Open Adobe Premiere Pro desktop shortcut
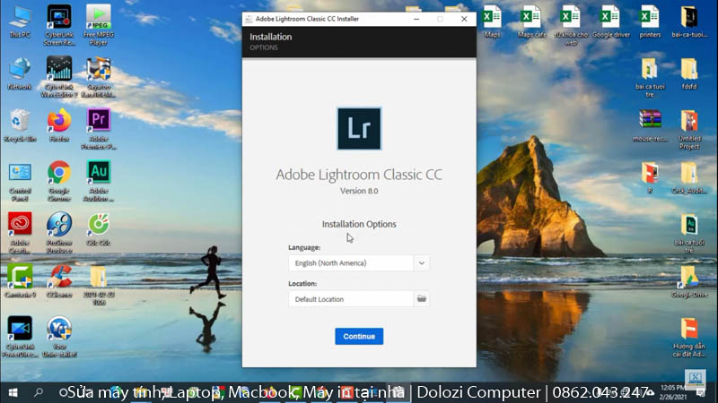The width and height of the screenshot is (718, 403). coord(98,121)
